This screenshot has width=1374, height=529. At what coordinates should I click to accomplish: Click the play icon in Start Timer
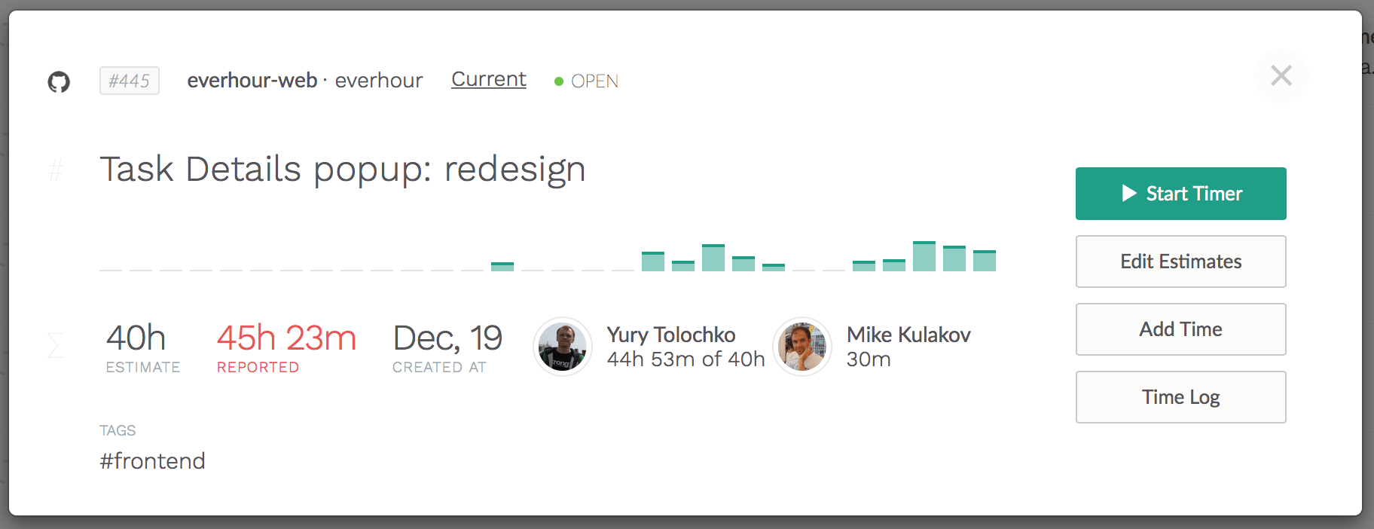coord(1128,194)
